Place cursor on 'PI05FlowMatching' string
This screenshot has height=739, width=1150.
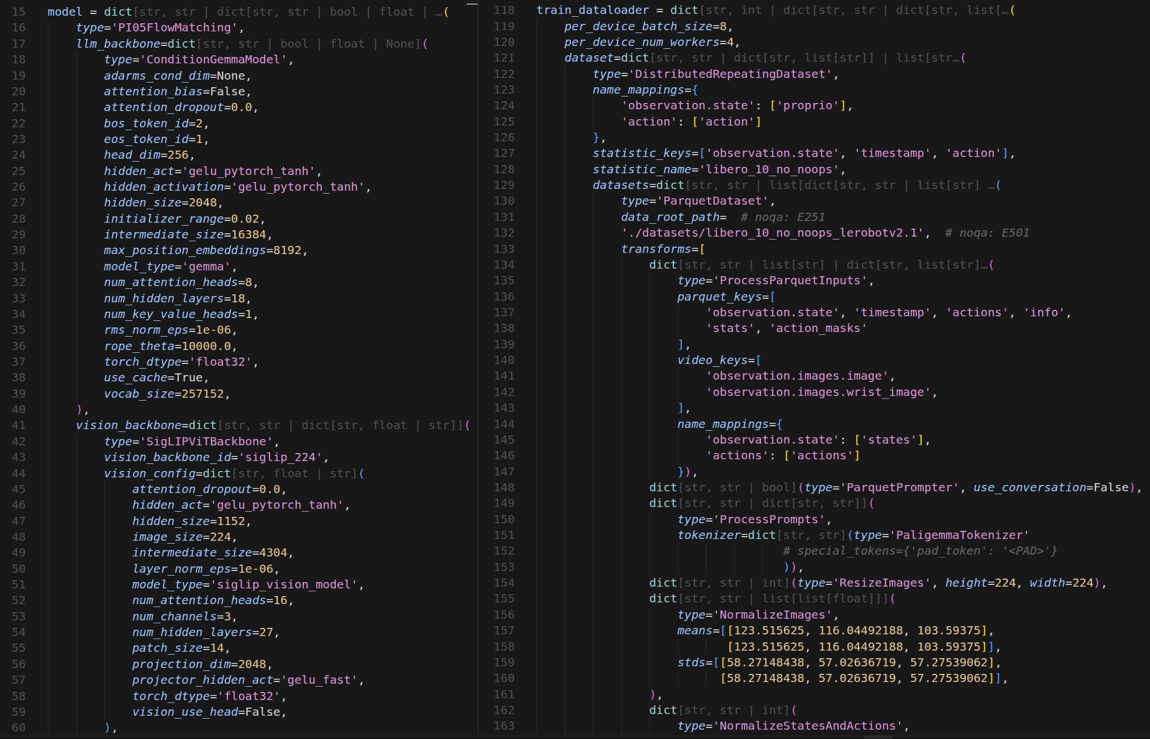coord(175,27)
